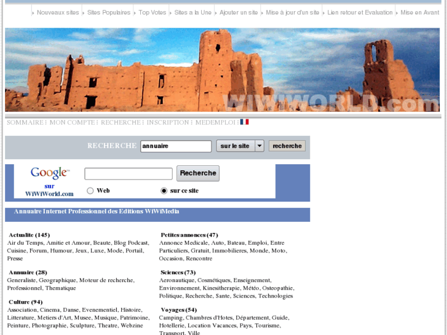Open 'Immobilieres' subcategory link
The height and width of the screenshot is (335, 447).
point(229,251)
